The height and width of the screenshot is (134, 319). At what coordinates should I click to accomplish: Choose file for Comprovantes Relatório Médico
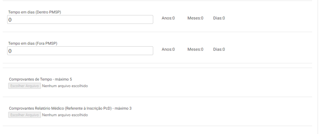coord(25,115)
